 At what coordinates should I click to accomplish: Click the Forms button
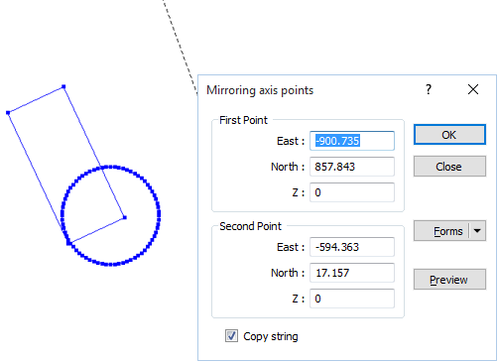[x=441, y=231]
